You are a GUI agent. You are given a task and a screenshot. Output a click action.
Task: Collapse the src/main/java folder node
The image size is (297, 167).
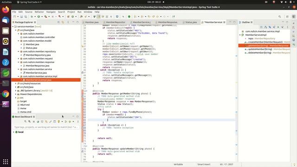tap(16, 30)
